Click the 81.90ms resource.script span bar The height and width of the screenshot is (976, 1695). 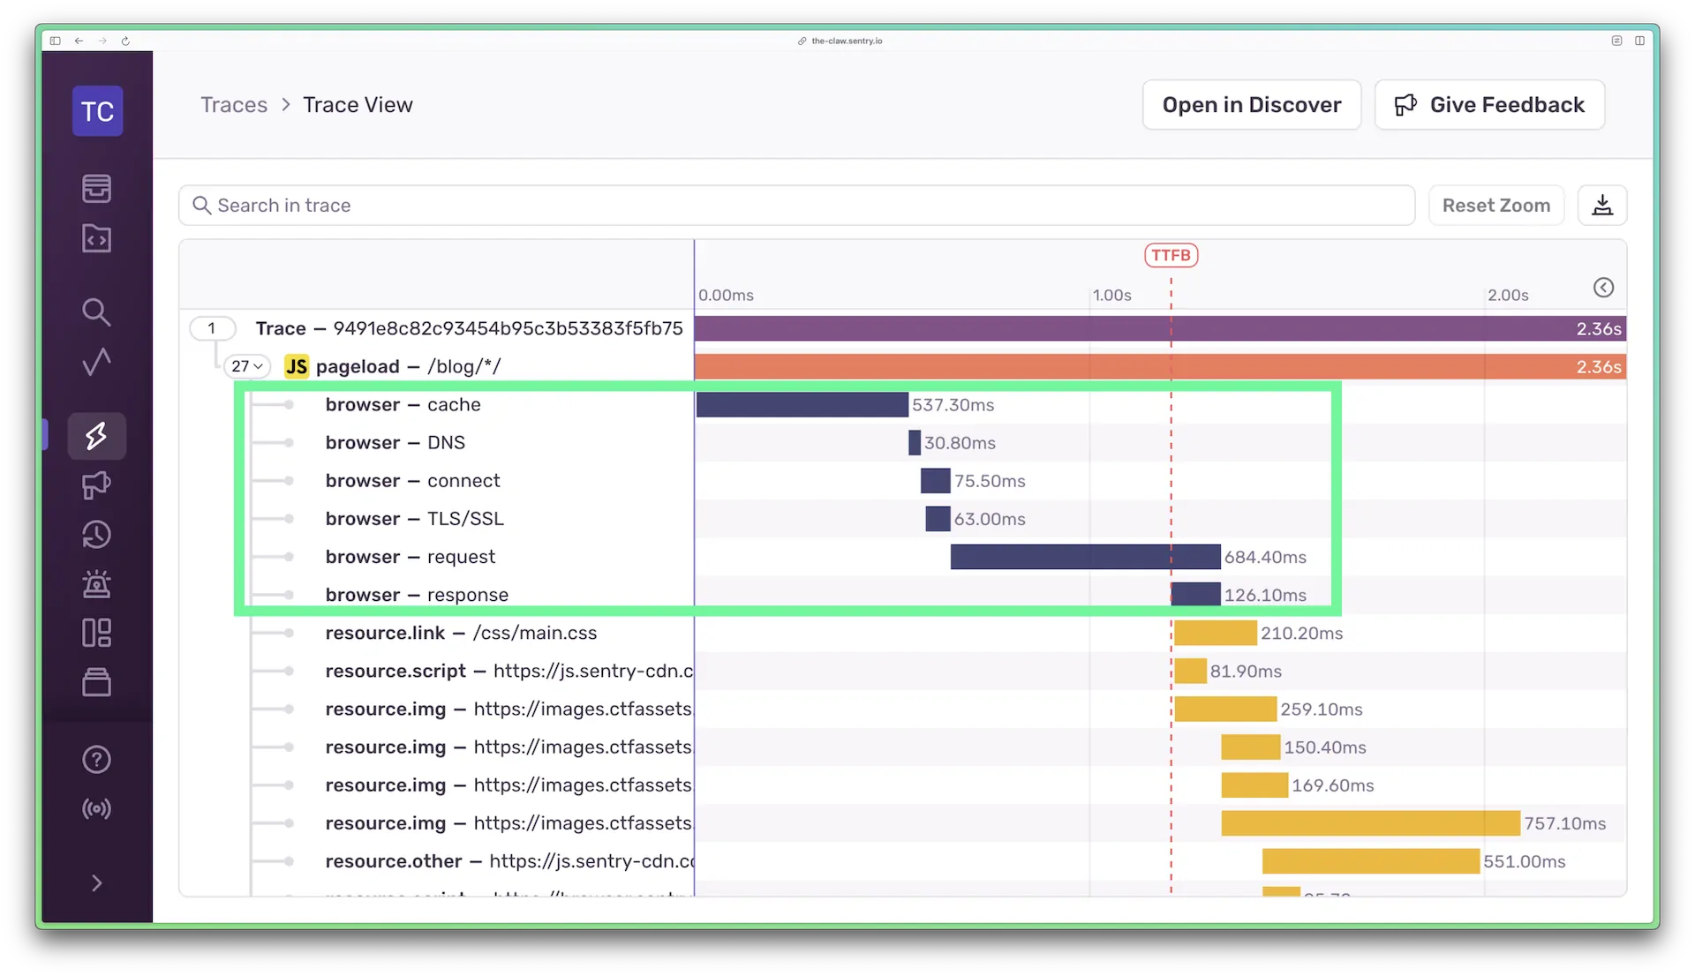click(1191, 671)
